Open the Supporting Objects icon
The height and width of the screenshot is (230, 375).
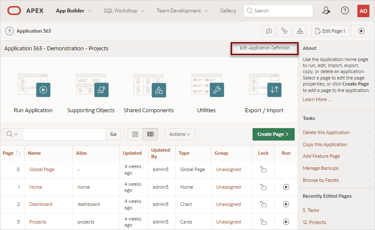tap(92, 86)
